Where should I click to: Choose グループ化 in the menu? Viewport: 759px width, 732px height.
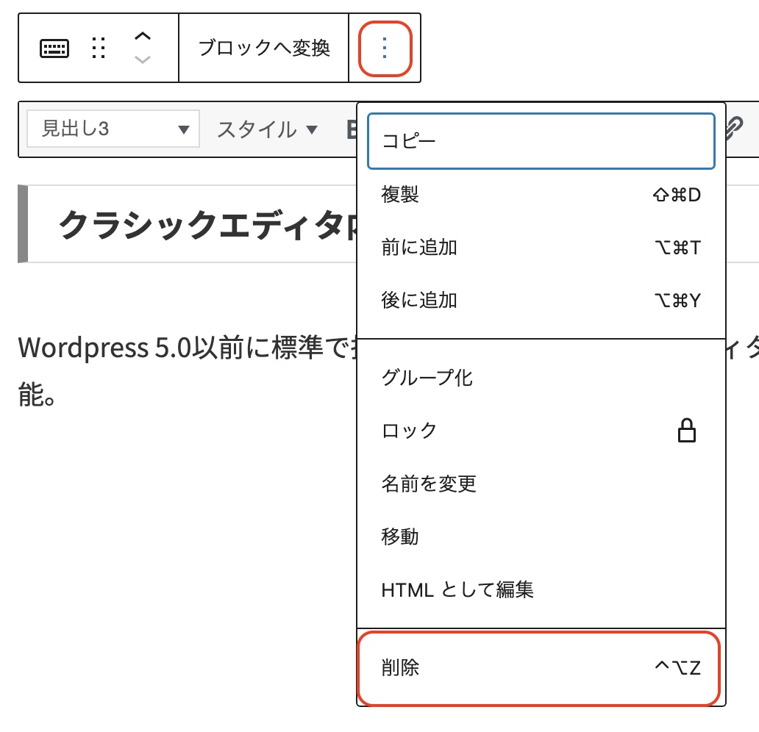pos(541,378)
